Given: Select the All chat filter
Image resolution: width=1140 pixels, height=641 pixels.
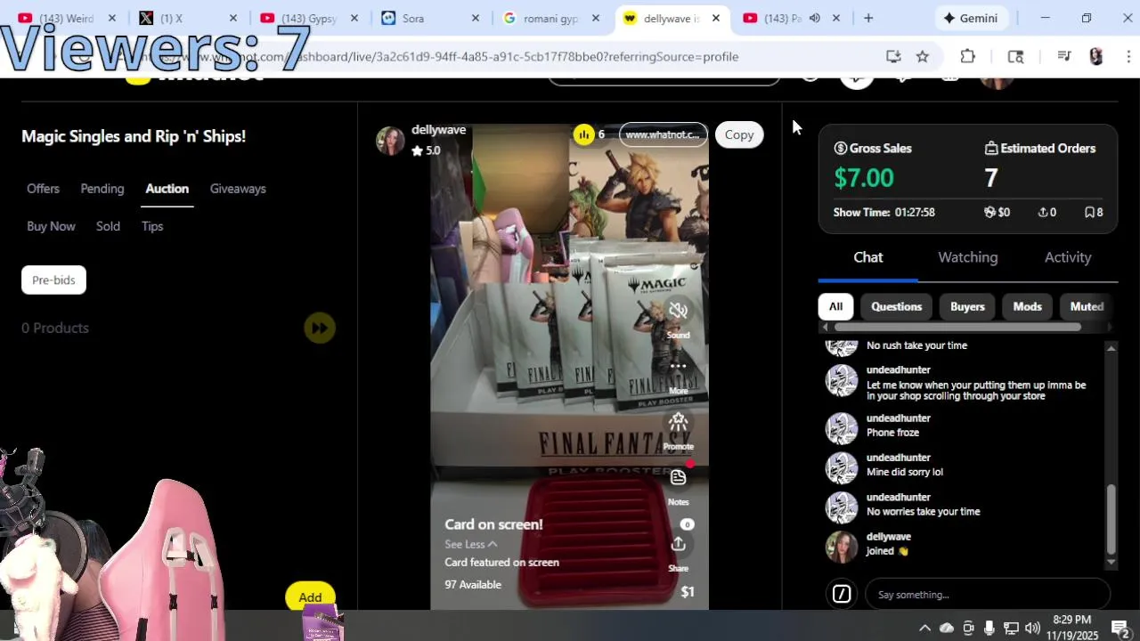Looking at the screenshot, I should tap(835, 306).
